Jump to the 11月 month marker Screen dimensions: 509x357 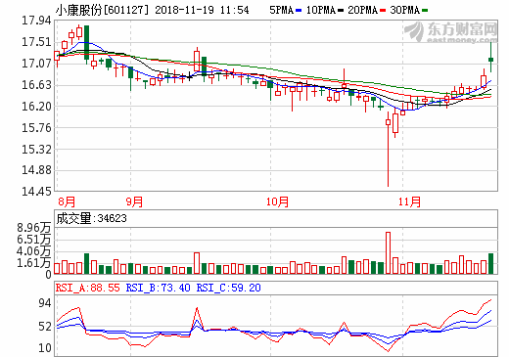(x=409, y=201)
